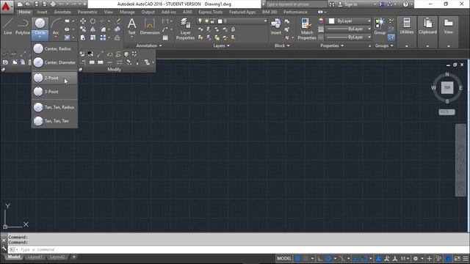
Task: Toggle grid display in status bar
Action: pyautogui.click(x=297, y=258)
